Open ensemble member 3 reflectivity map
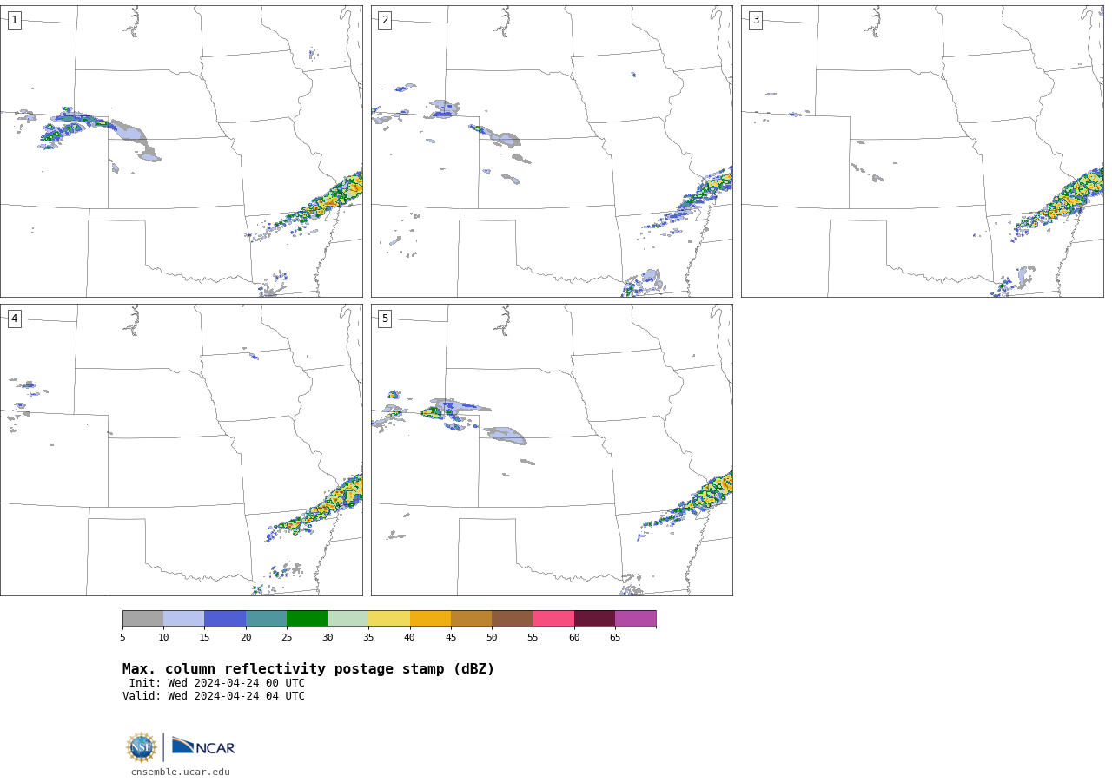The width and height of the screenshot is (1112, 782). coord(922,151)
